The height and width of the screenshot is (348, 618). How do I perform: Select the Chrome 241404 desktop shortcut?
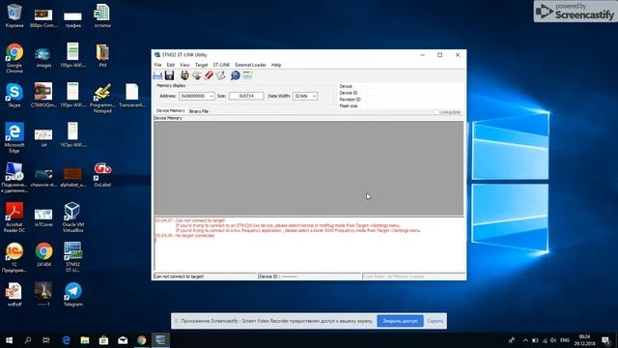(x=43, y=254)
